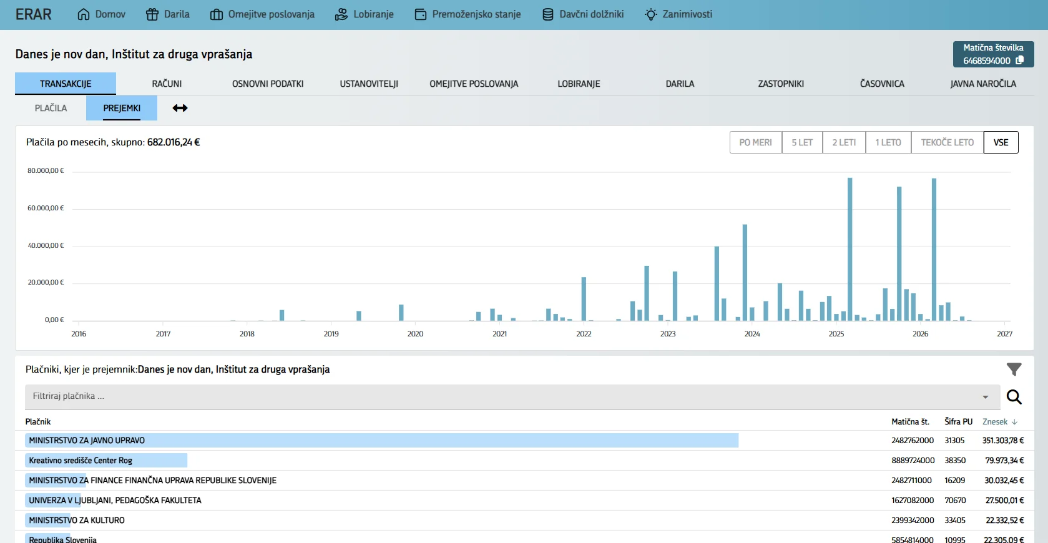Click the swap arrows icon beside PREJEMKI
Screen dimensions: 1048x543
[180, 108]
